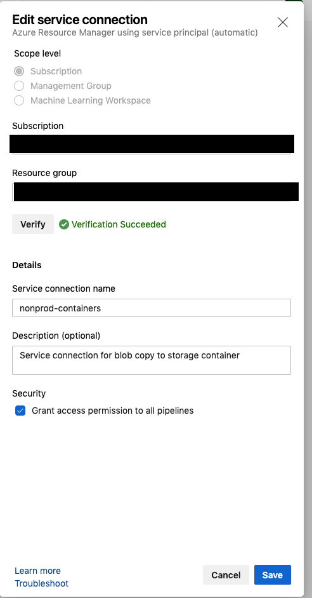Open the Resource group dropdown field
The image size is (312, 598).
155,192
